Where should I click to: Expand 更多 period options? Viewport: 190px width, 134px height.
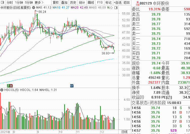pyautogui.click(x=39, y=3)
